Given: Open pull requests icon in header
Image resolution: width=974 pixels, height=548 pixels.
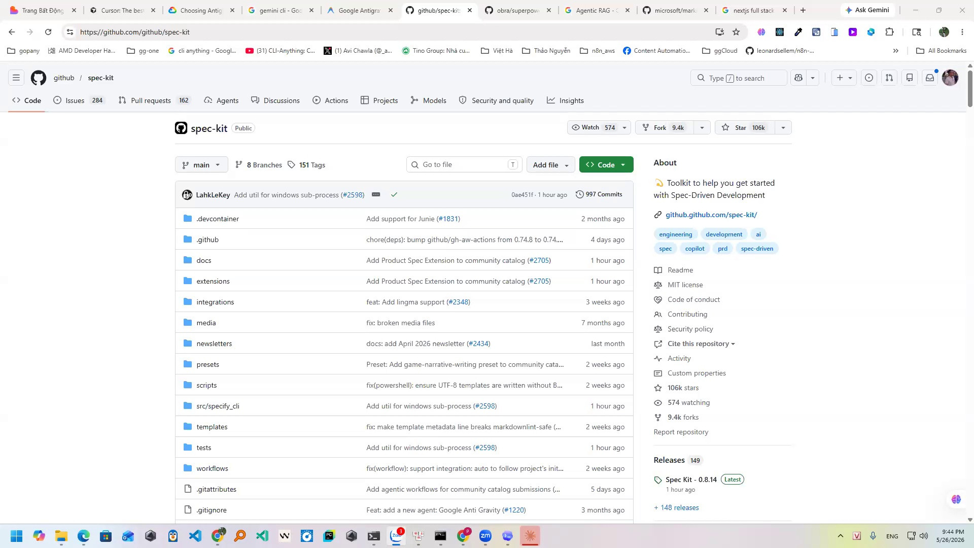Looking at the screenshot, I should point(889,78).
